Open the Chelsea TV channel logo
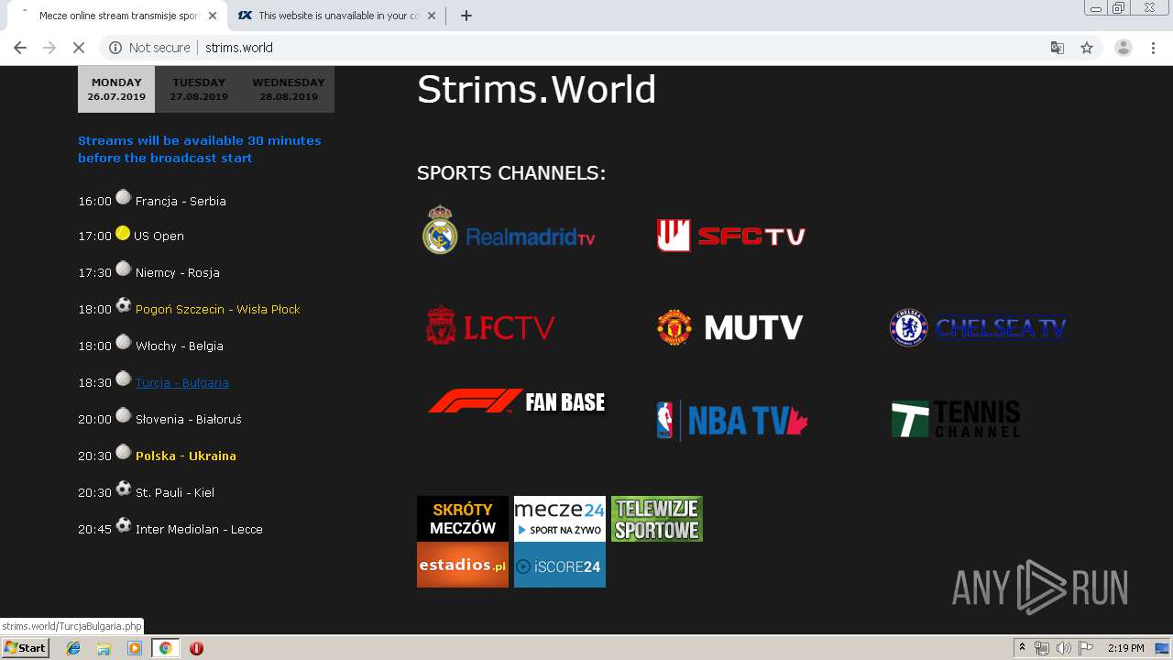The height and width of the screenshot is (660, 1173). (x=978, y=327)
